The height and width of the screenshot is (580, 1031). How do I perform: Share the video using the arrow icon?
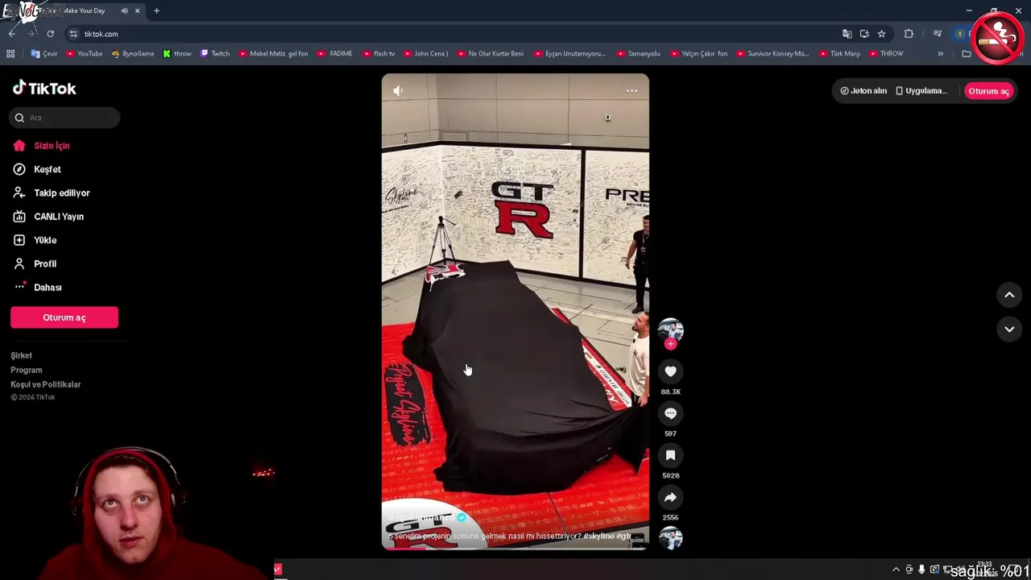[x=670, y=497]
